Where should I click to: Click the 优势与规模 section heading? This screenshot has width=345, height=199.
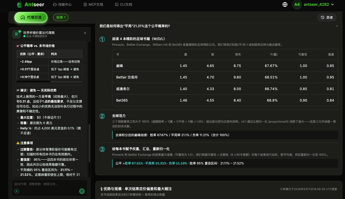pyautogui.click(x=136, y=189)
